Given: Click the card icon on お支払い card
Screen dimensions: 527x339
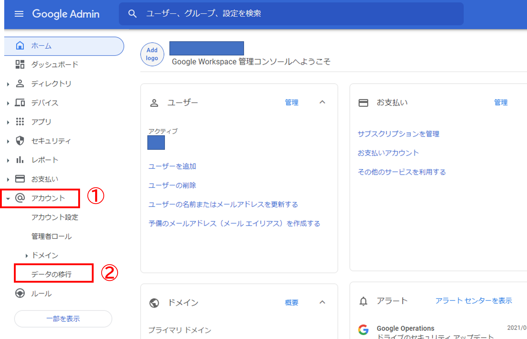Looking at the screenshot, I should 363,103.
